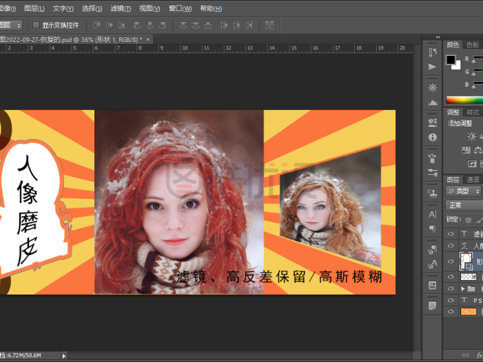Open the Clone Source stamp panel icon
Image resolution: width=483 pixels, height=362 pixels.
point(433,193)
